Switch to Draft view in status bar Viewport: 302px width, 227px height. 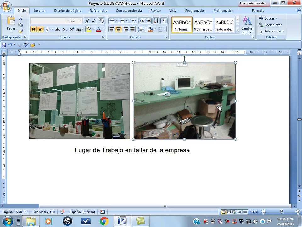tap(245, 212)
